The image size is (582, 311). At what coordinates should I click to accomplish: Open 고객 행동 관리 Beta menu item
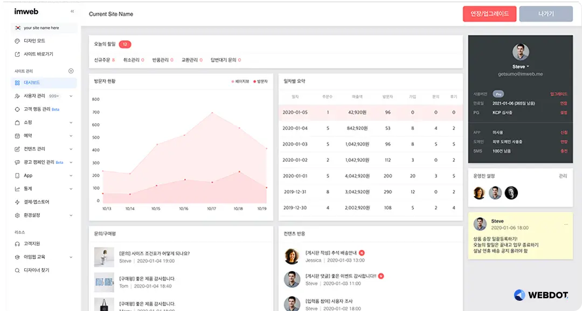40,109
